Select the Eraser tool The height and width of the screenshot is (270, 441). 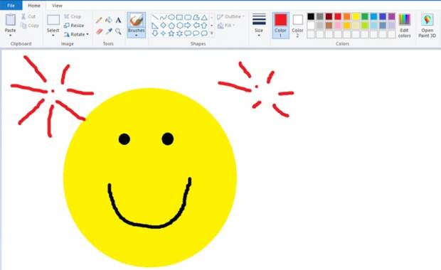pyautogui.click(x=99, y=31)
